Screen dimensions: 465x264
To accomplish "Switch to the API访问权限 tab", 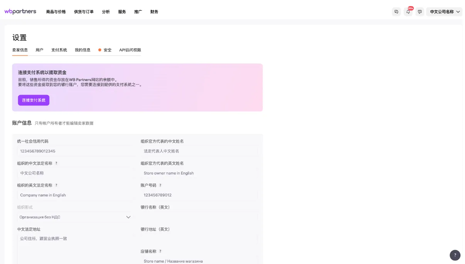I will click(130, 50).
